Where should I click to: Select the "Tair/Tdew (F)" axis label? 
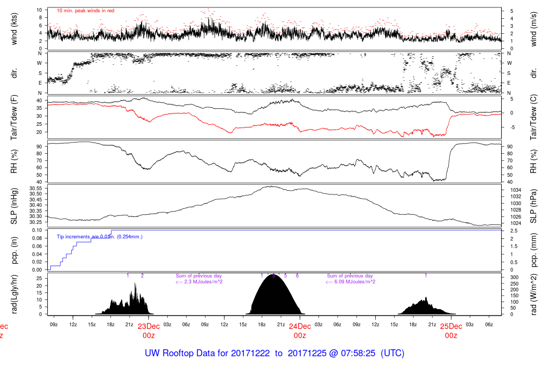pyautogui.click(x=14, y=117)
